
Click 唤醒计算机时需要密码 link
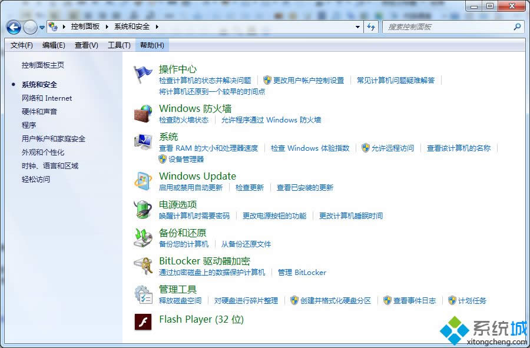click(x=194, y=216)
